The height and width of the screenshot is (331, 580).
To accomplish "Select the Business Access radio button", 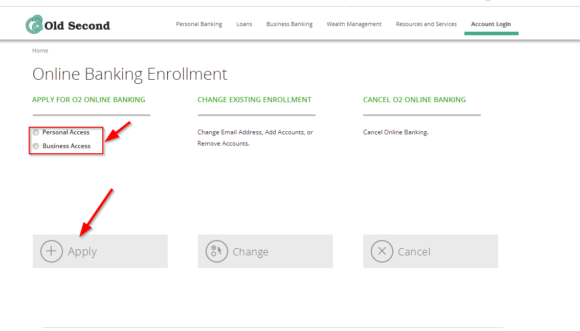I will click(x=36, y=146).
